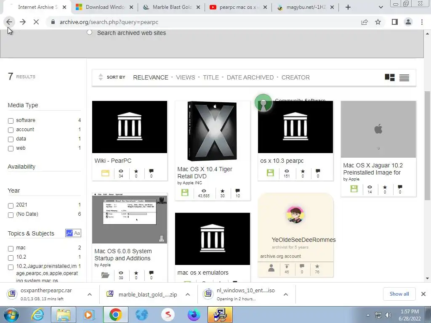The image size is (431, 323).
Task: Click the archive.org address bar
Action: point(203,22)
